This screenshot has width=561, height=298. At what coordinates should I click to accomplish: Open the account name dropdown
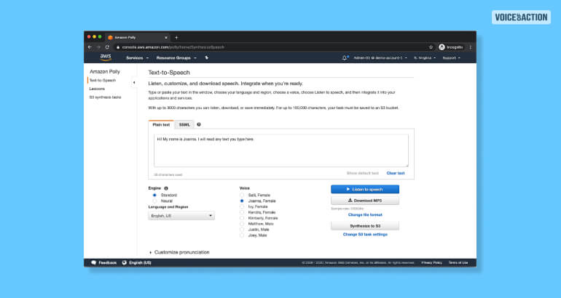point(380,58)
